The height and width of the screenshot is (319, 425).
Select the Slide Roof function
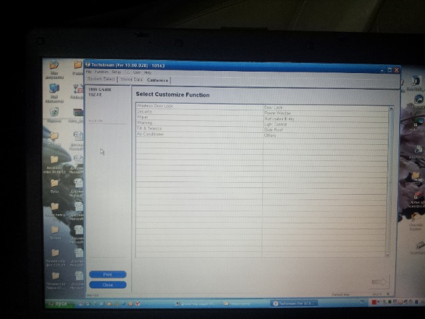pyautogui.click(x=325, y=130)
